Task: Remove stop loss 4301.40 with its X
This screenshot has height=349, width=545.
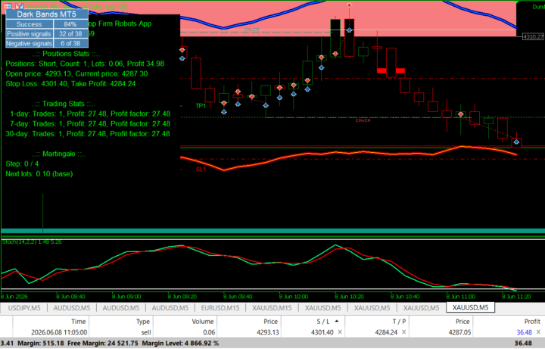Action: [340, 332]
